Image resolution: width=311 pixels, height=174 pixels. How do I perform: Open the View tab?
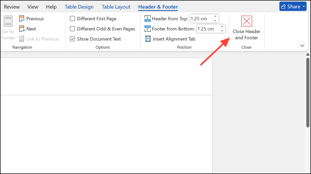33,7
